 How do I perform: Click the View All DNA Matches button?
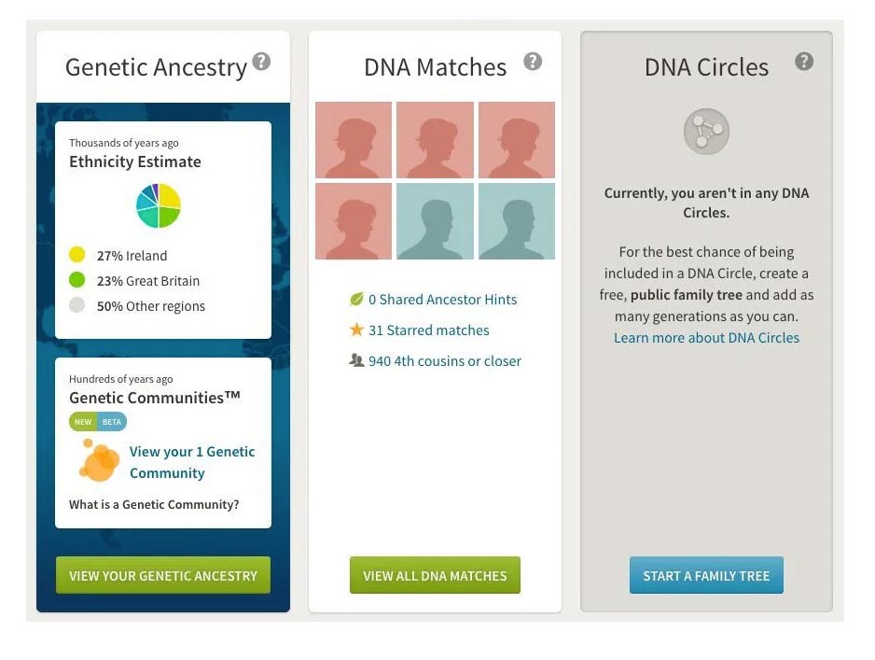coord(435,575)
